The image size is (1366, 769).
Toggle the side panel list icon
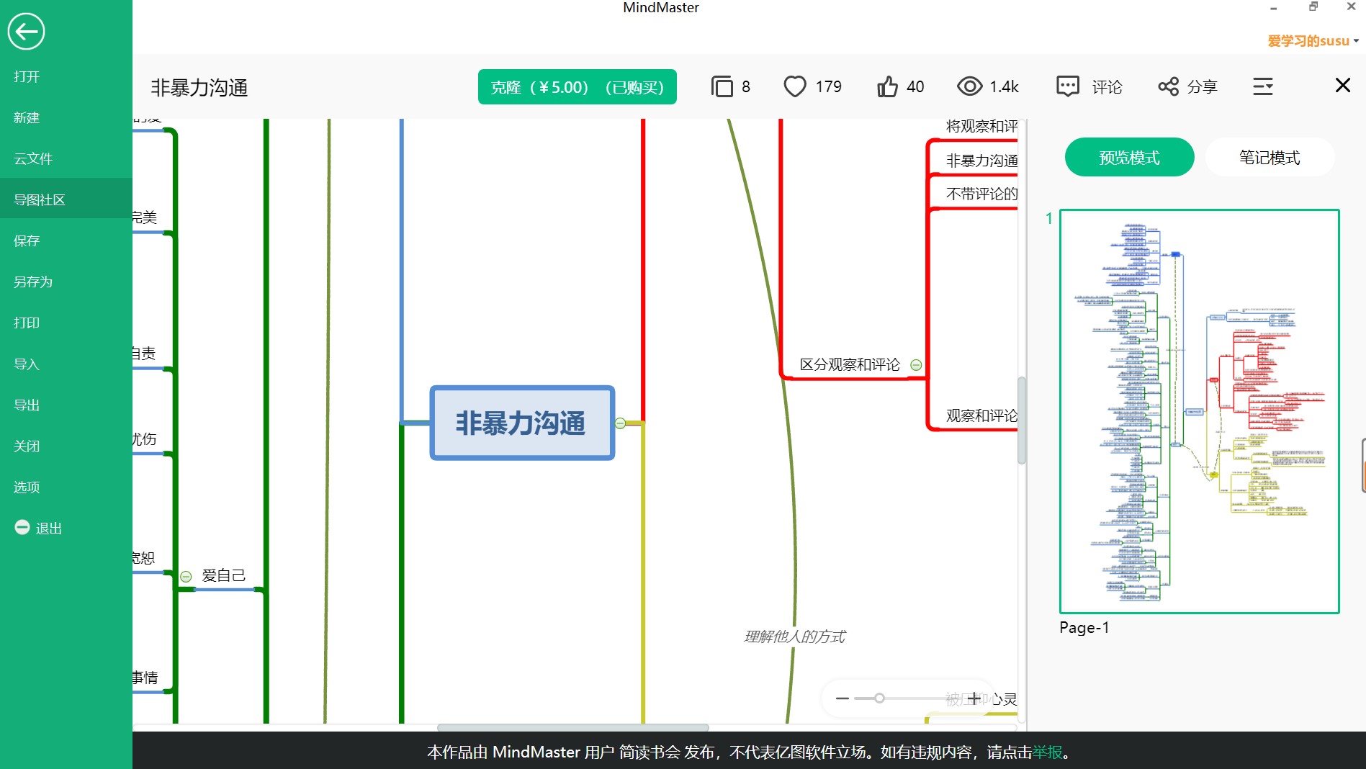(x=1263, y=86)
